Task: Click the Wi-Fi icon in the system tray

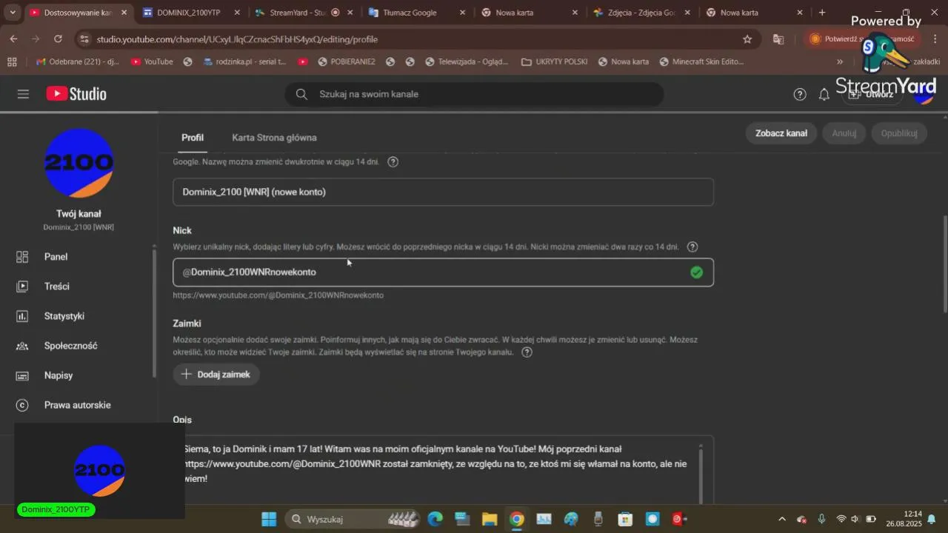Action: tap(841, 519)
